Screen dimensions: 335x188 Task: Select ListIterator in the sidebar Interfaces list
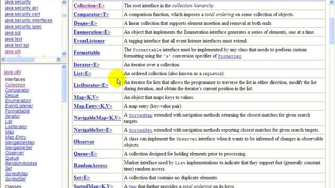(16, 126)
